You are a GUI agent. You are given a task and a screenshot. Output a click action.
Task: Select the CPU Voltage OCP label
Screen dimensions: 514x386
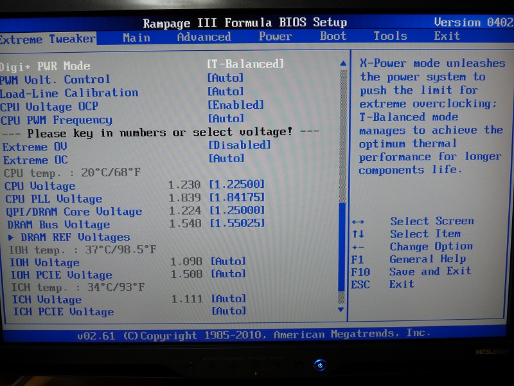49,107
